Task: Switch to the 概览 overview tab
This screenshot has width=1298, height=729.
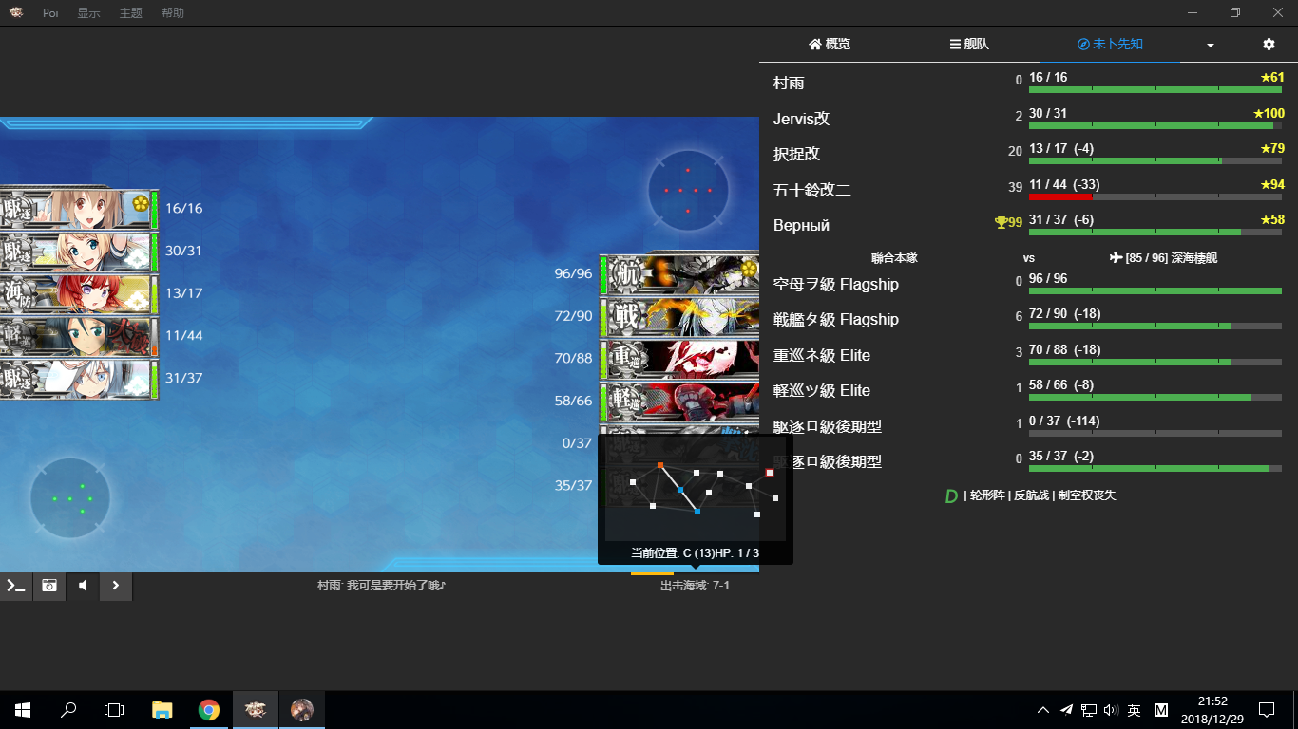Action: 830,45
